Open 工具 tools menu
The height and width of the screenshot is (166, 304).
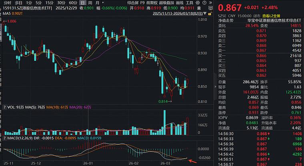(x=190, y=3)
